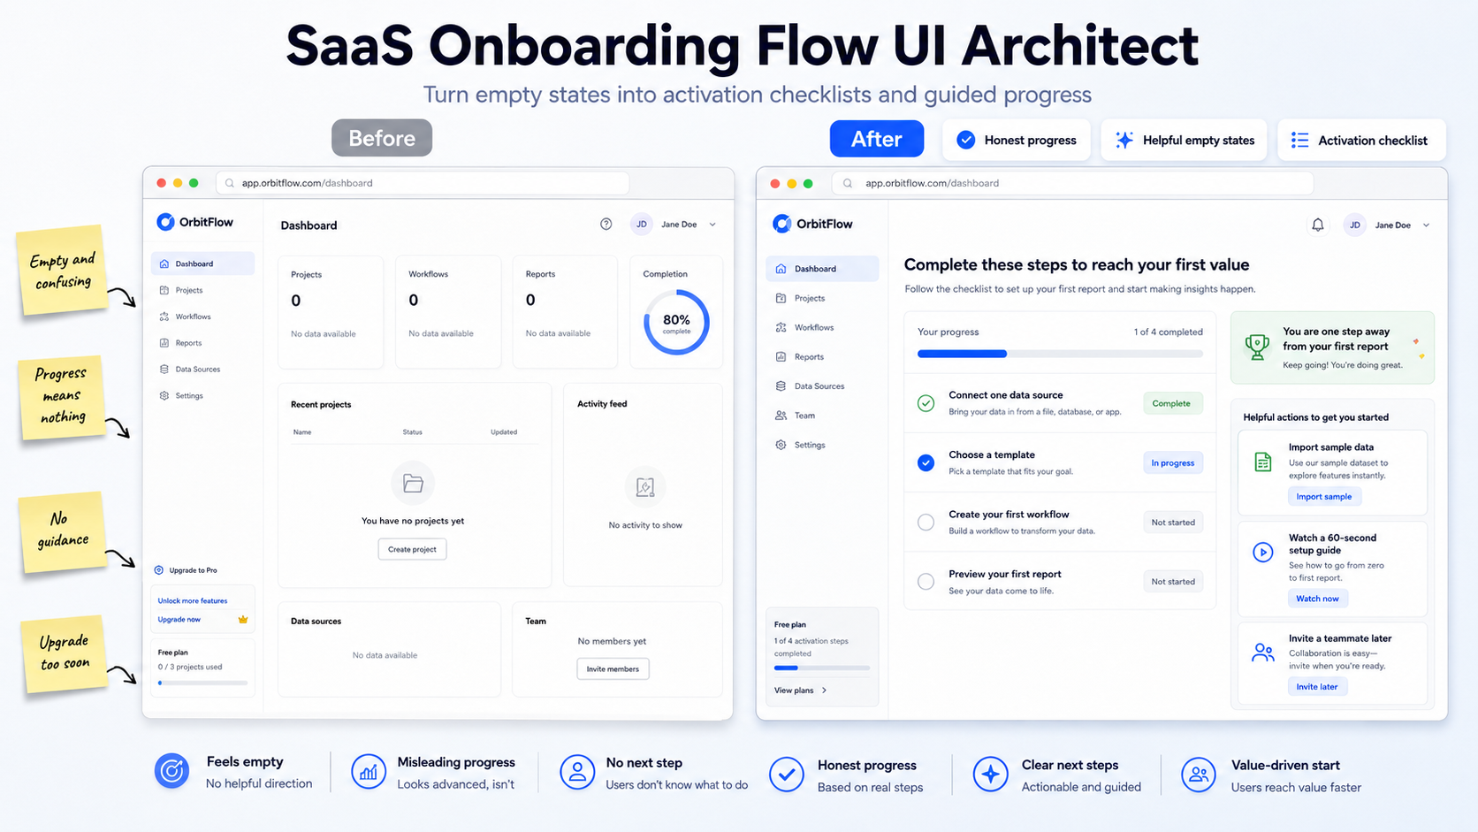This screenshot has width=1478, height=832.
Task: Click the '1 of 4 completed' text
Action: [x=1168, y=332]
